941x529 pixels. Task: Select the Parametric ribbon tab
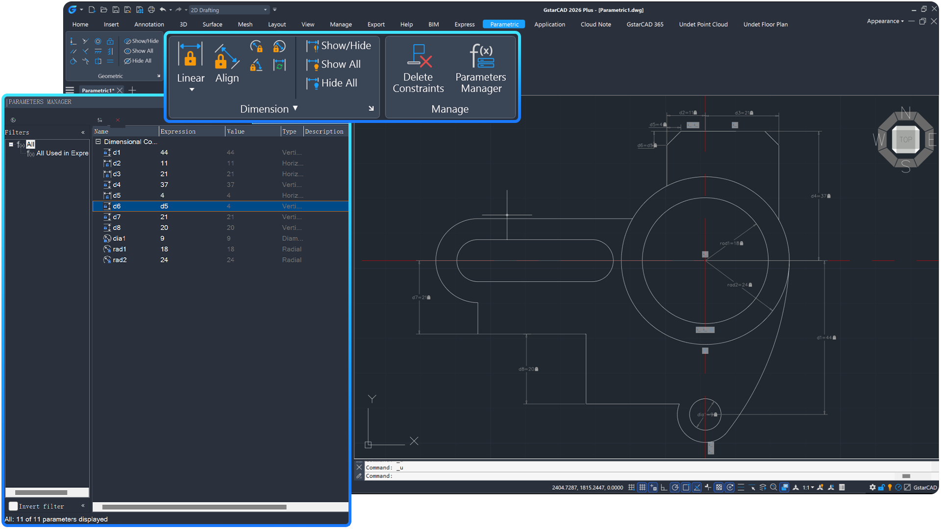504,24
